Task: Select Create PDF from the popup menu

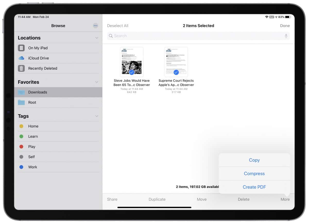Action: tap(254, 187)
